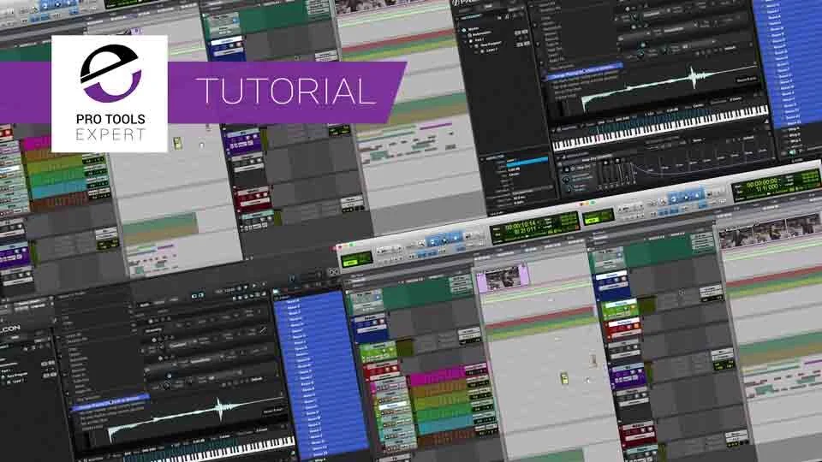Select the highlighted blue edit tool cluster, front window

point(444,240)
